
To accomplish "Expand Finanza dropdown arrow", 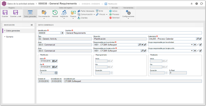I will (73, 18).
